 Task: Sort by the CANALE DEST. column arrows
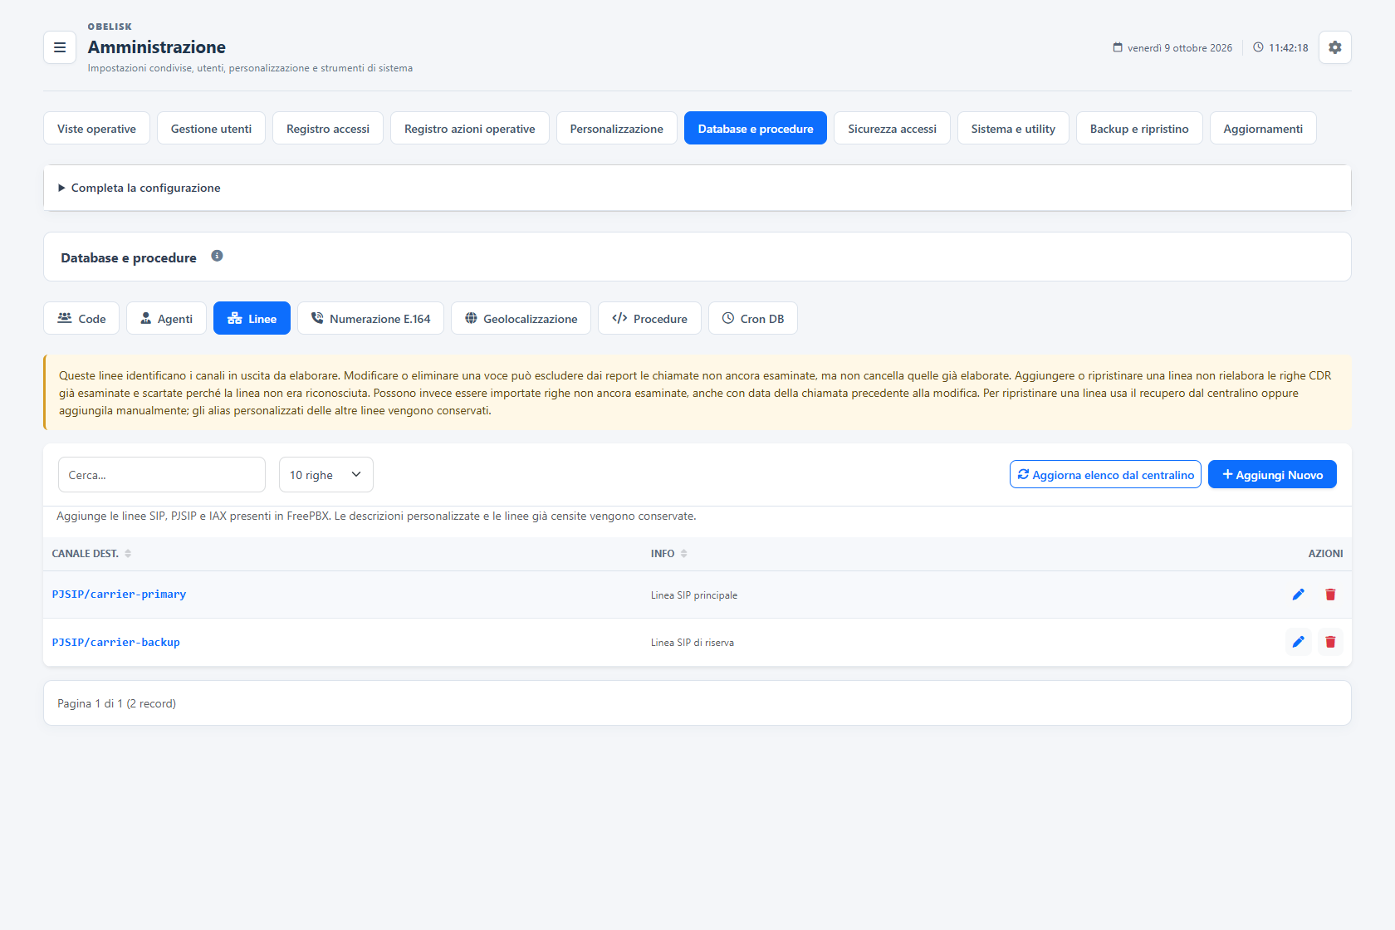pos(128,554)
